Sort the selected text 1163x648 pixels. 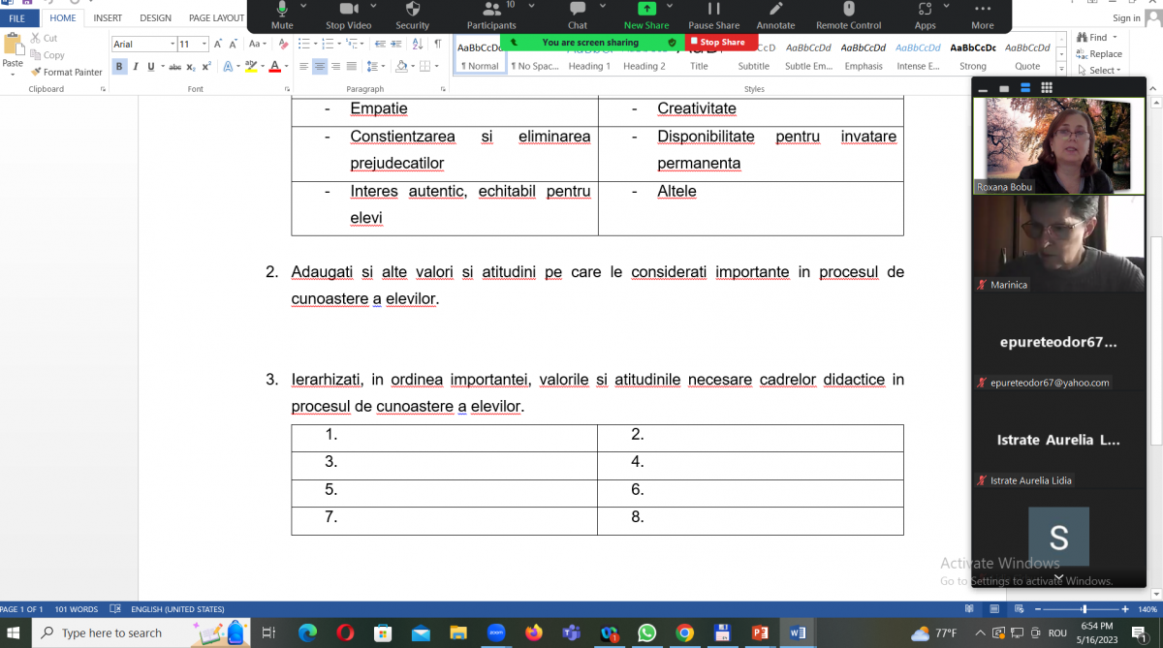click(417, 45)
